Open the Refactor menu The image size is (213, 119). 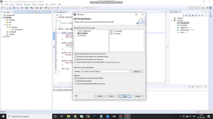(x=19, y=4)
